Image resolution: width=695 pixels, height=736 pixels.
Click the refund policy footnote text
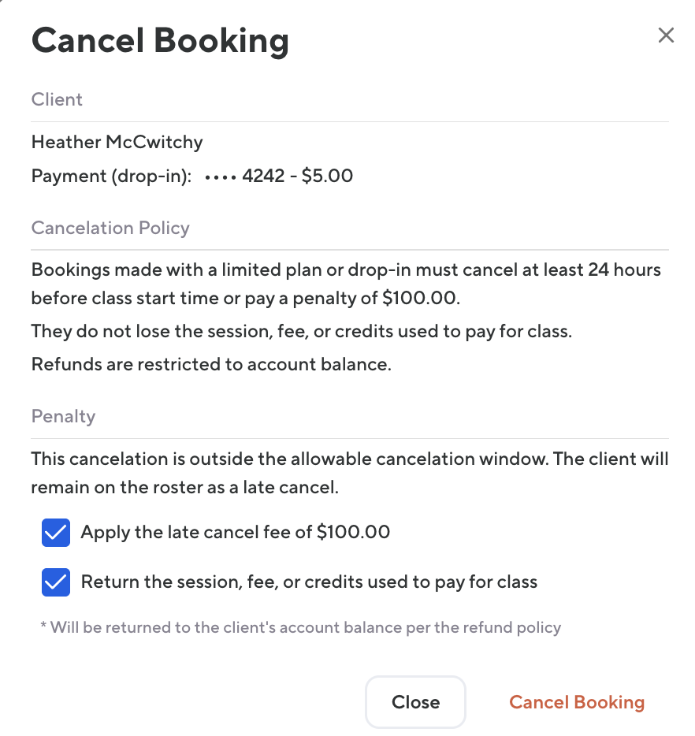(300, 628)
